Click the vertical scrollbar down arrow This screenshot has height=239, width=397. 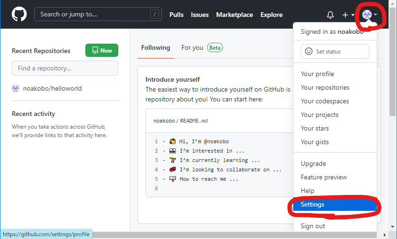pyautogui.click(x=393, y=226)
